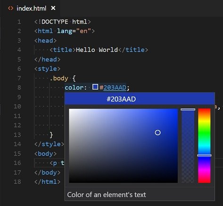The image size is (223, 206).
Task: Click the "Hello World" title text
Action: click(97, 50)
